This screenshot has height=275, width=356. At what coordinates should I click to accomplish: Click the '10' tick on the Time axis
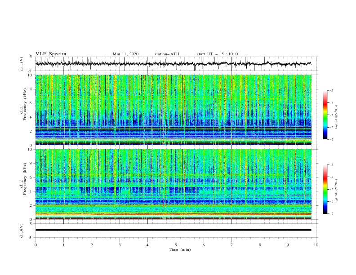pyautogui.click(x=316, y=245)
